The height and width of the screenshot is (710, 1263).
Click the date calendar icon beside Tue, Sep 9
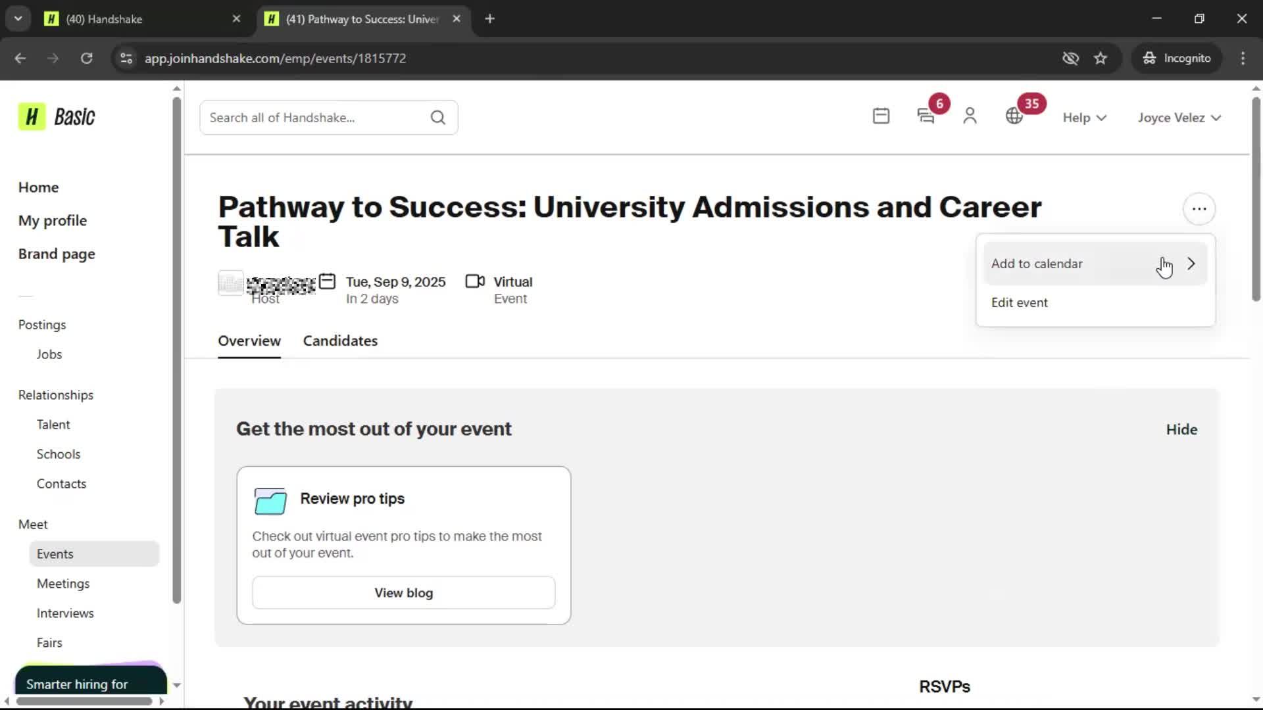[327, 281]
